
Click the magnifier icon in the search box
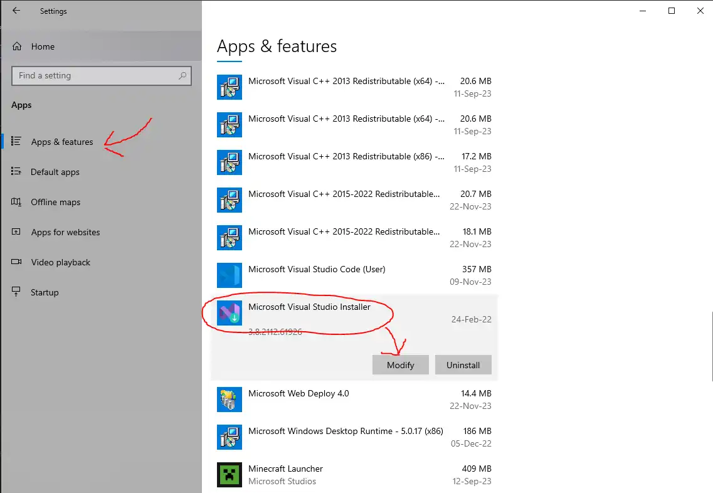[x=182, y=75]
